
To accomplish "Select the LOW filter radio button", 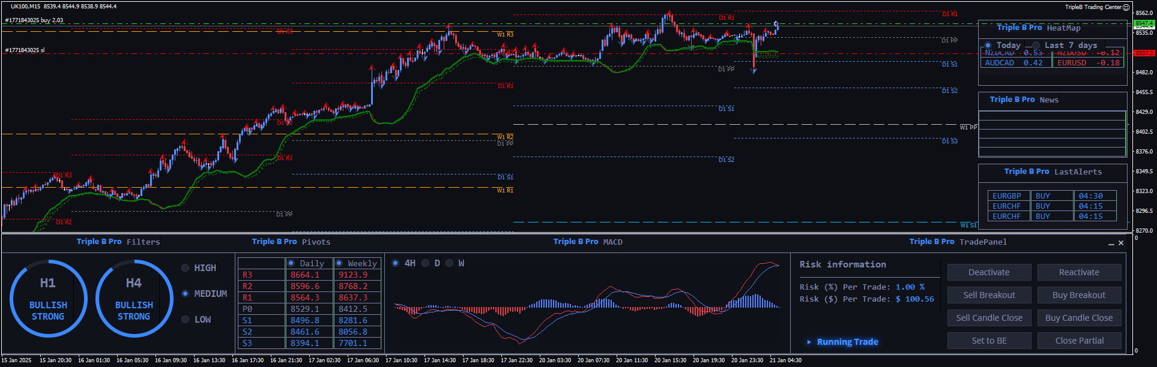I will pos(186,320).
